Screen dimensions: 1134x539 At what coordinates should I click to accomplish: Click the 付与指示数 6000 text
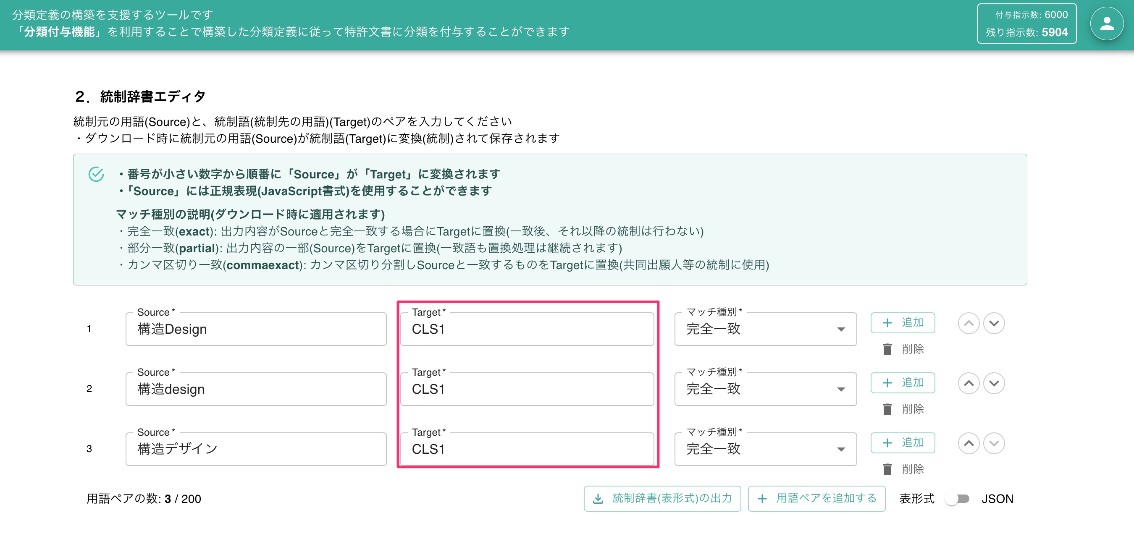pyautogui.click(x=1031, y=15)
